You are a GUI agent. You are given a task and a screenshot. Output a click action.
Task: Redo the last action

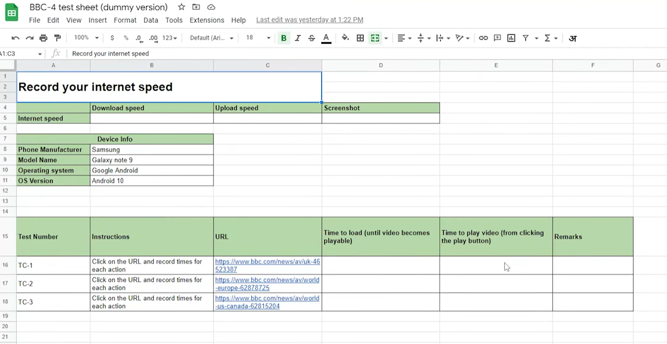(29, 38)
